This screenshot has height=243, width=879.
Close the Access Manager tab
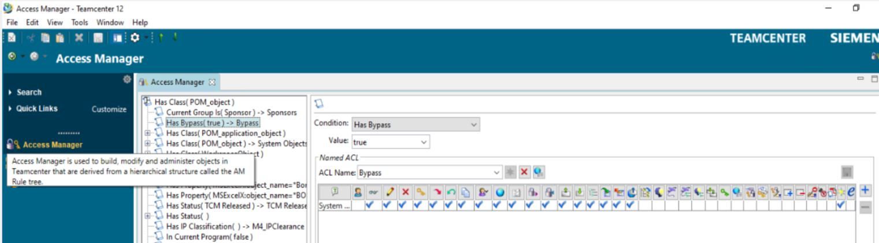point(211,82)
